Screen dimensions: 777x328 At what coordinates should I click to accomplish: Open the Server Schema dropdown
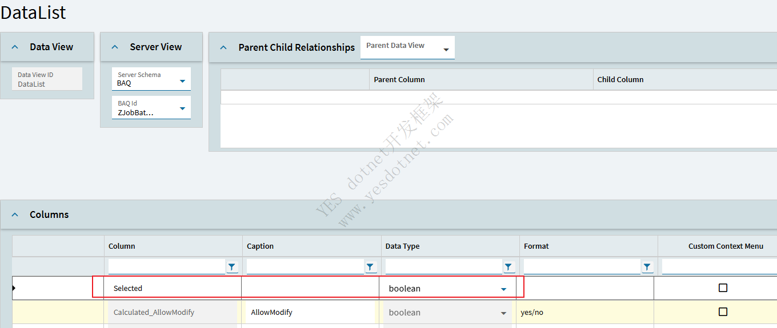tap(182, 81)
